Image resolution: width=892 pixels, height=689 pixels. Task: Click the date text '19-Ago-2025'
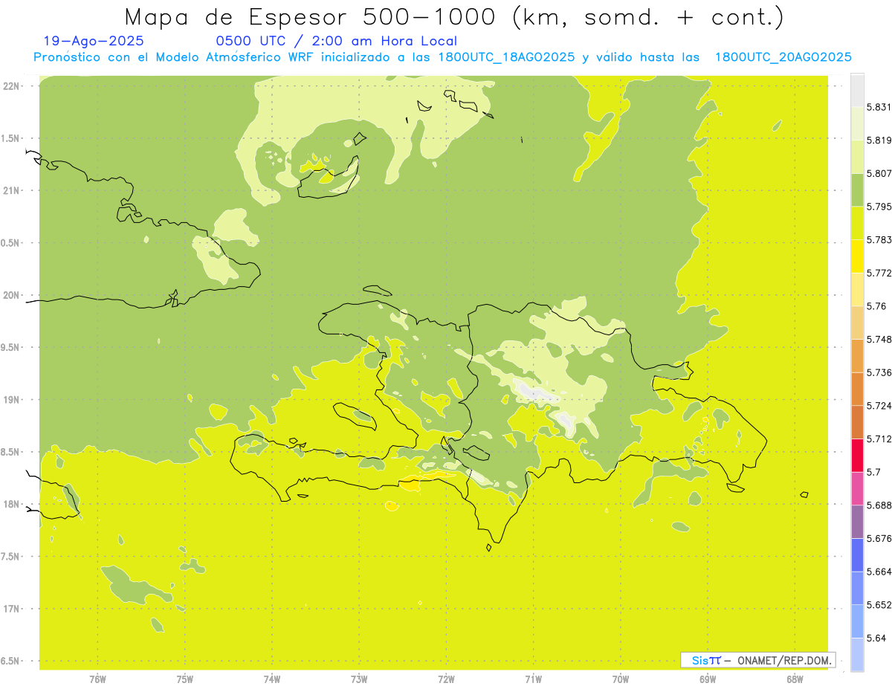point(94,41)
